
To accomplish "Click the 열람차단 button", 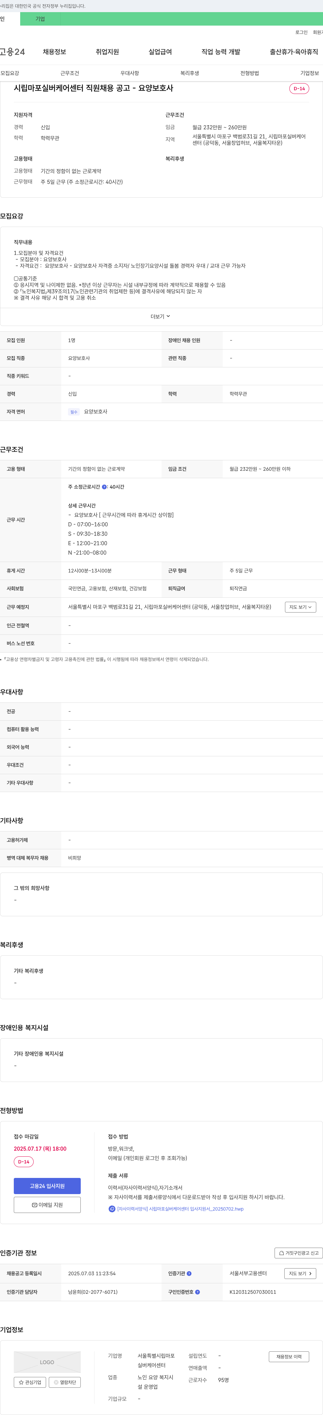I will [65, 1382].
